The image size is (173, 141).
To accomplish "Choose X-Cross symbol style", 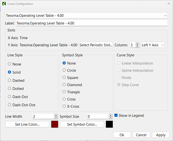I will pos(71,106).
